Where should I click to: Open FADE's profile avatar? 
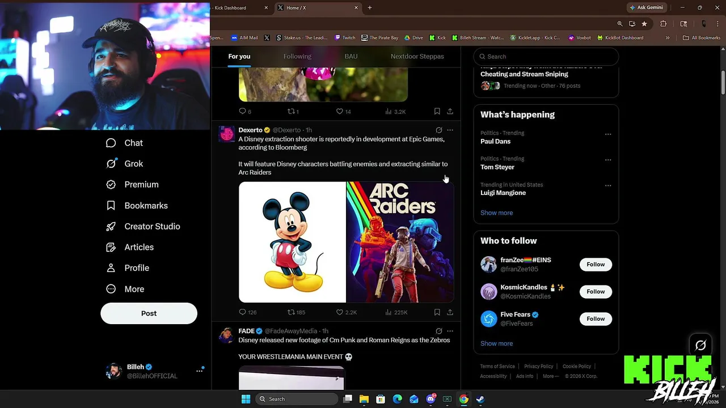click(x=227, y=335)
